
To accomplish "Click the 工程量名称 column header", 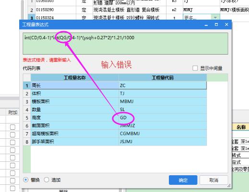I will point(74,78).
